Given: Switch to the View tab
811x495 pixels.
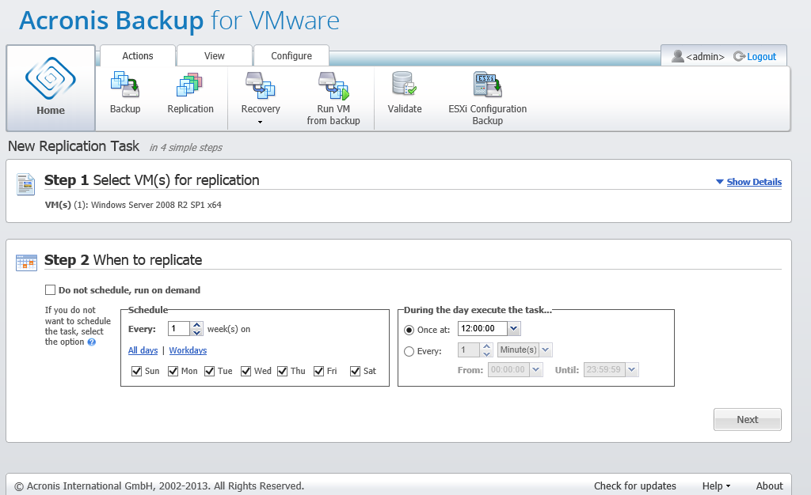Looking at the screenshot, I should click(x=214, y=55).
